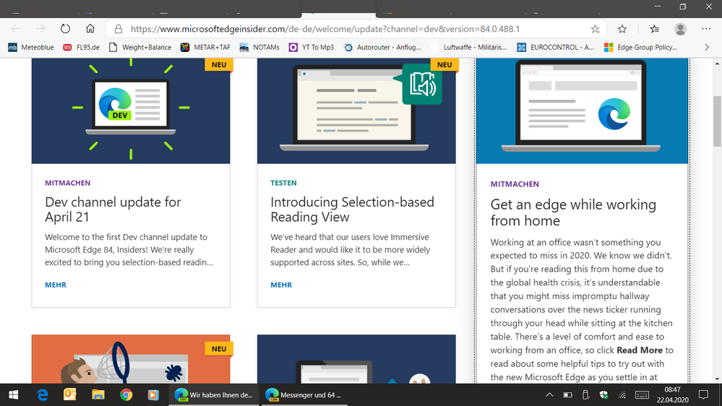The image size is (722, 406).
Task: Open the EUROCONTROL bookmark
Action: click(556, 47)
